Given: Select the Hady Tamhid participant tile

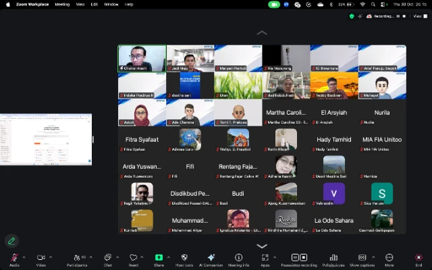Looking at the screenshot, I should pos(334,140).
